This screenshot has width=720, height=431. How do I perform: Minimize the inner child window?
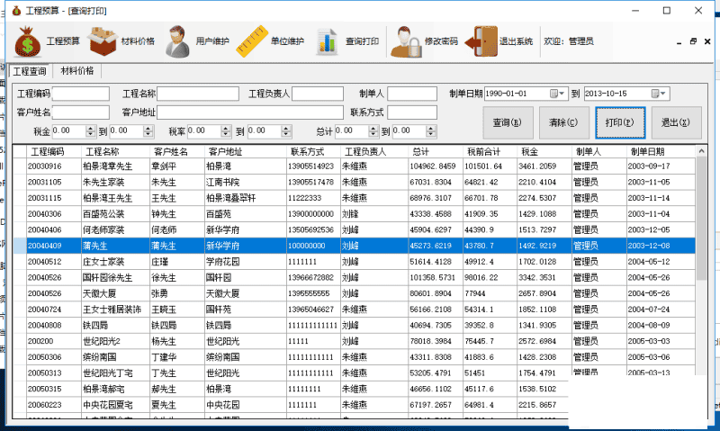coord(679,41)
